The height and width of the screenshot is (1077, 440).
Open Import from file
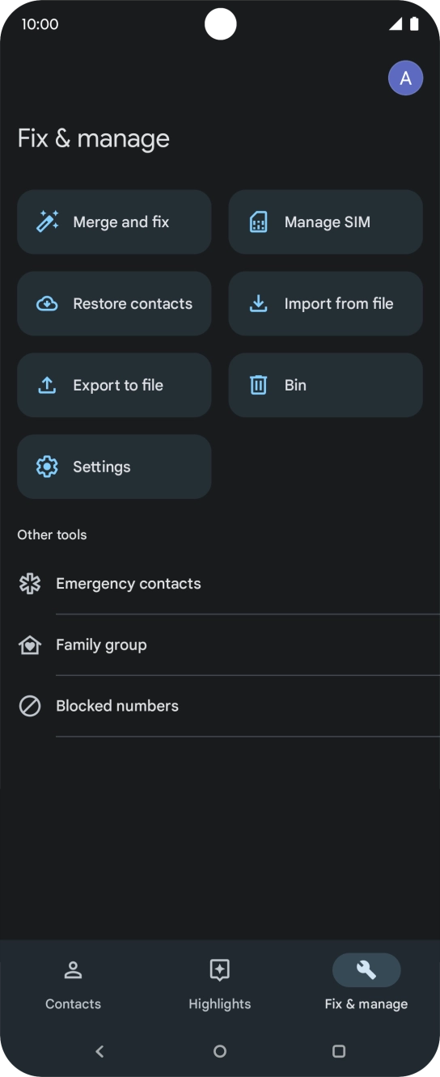[326, 304]
